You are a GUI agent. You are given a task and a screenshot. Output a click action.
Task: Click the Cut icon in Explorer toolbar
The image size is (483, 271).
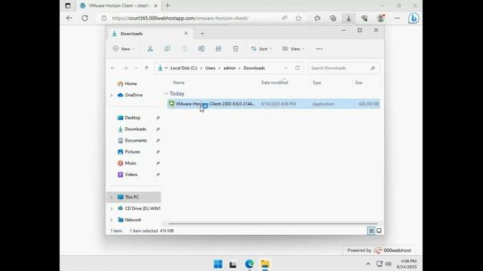point(150,49)
